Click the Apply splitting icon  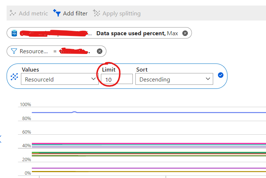point(96,13)
